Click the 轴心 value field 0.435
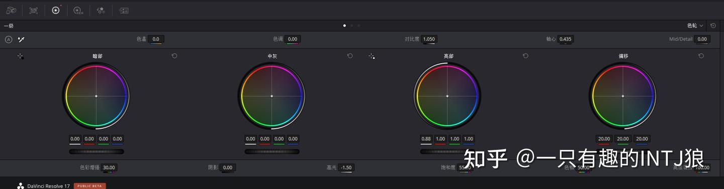Image resolution: width=724 pixels, height=189 pixels. [x=565, y=39]
